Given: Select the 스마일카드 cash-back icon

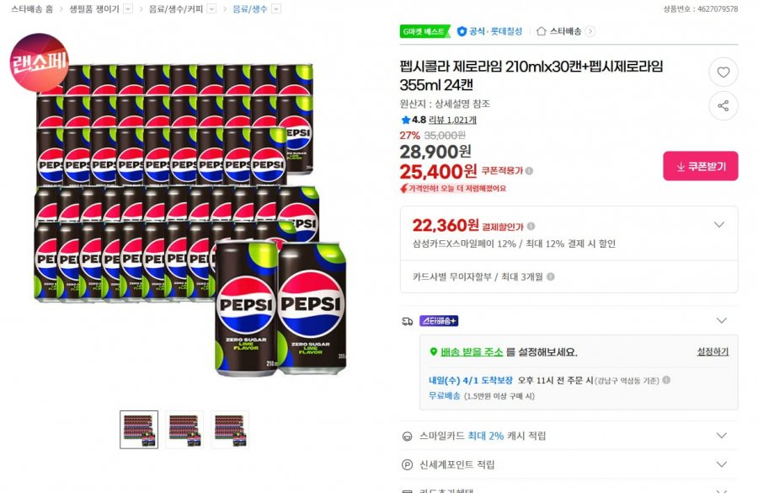Looking at the screenshot, I should click(406, 435).
